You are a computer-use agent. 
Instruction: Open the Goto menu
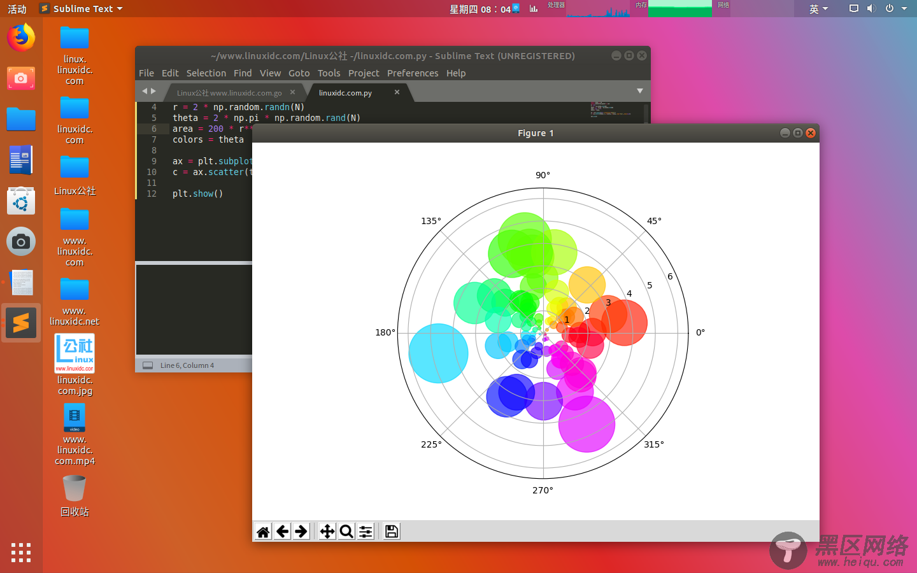pyautogui.click(x=299, y=73)
